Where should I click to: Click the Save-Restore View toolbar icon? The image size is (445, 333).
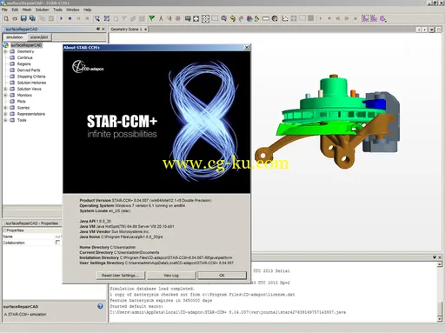188,18
